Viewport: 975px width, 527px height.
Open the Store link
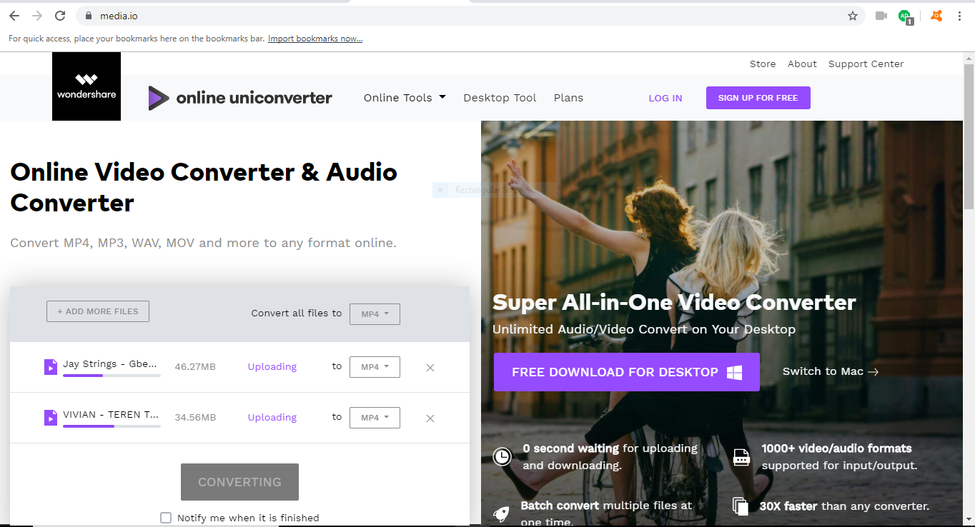tap(763, 64)
